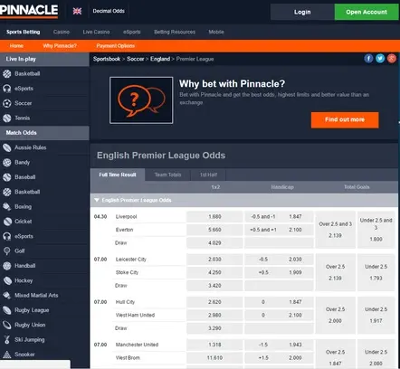
Task: Open the eSports top menu item
Action: (x=132, y=32)
